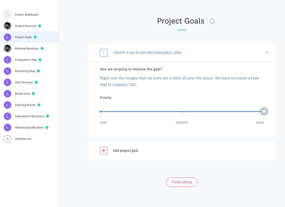Click the goal number 1 box icon
Viewport: 285px width, 207px height.
pyautogui.click(x=104, y=53)
